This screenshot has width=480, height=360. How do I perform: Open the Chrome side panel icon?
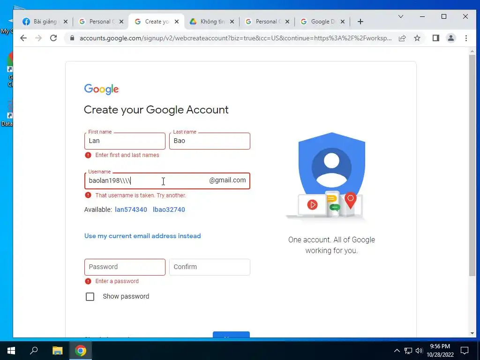coord(436,38)
